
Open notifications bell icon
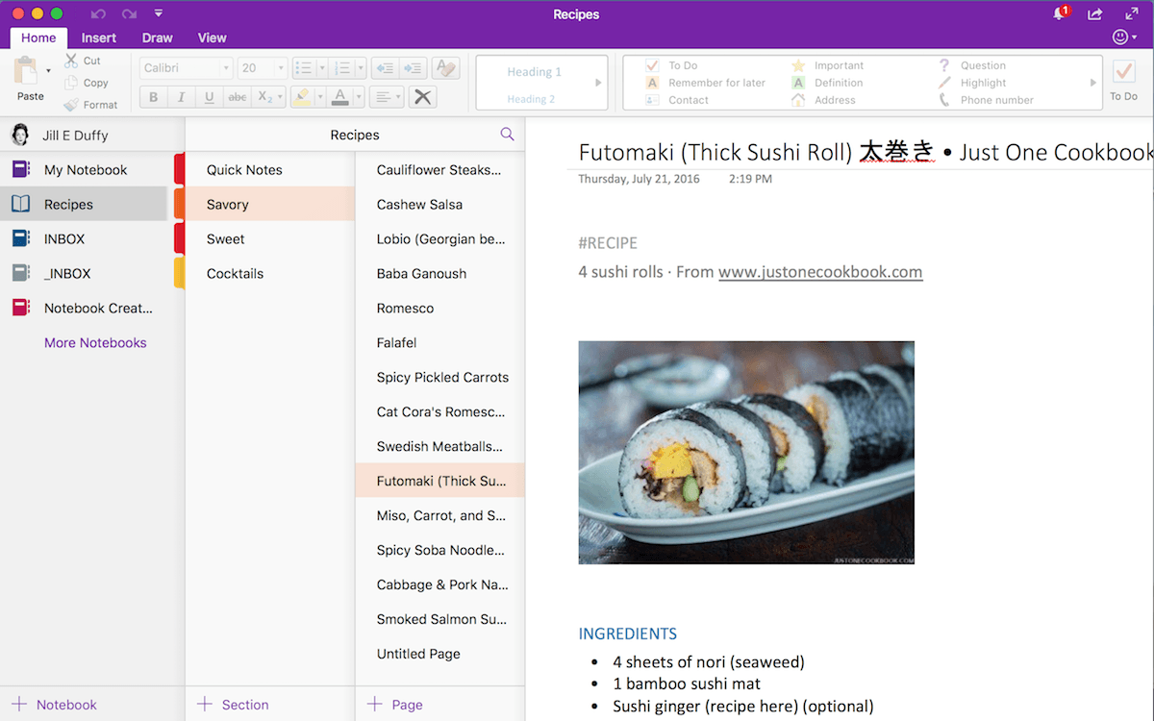pyautogui.click(x=1061, y=13)
